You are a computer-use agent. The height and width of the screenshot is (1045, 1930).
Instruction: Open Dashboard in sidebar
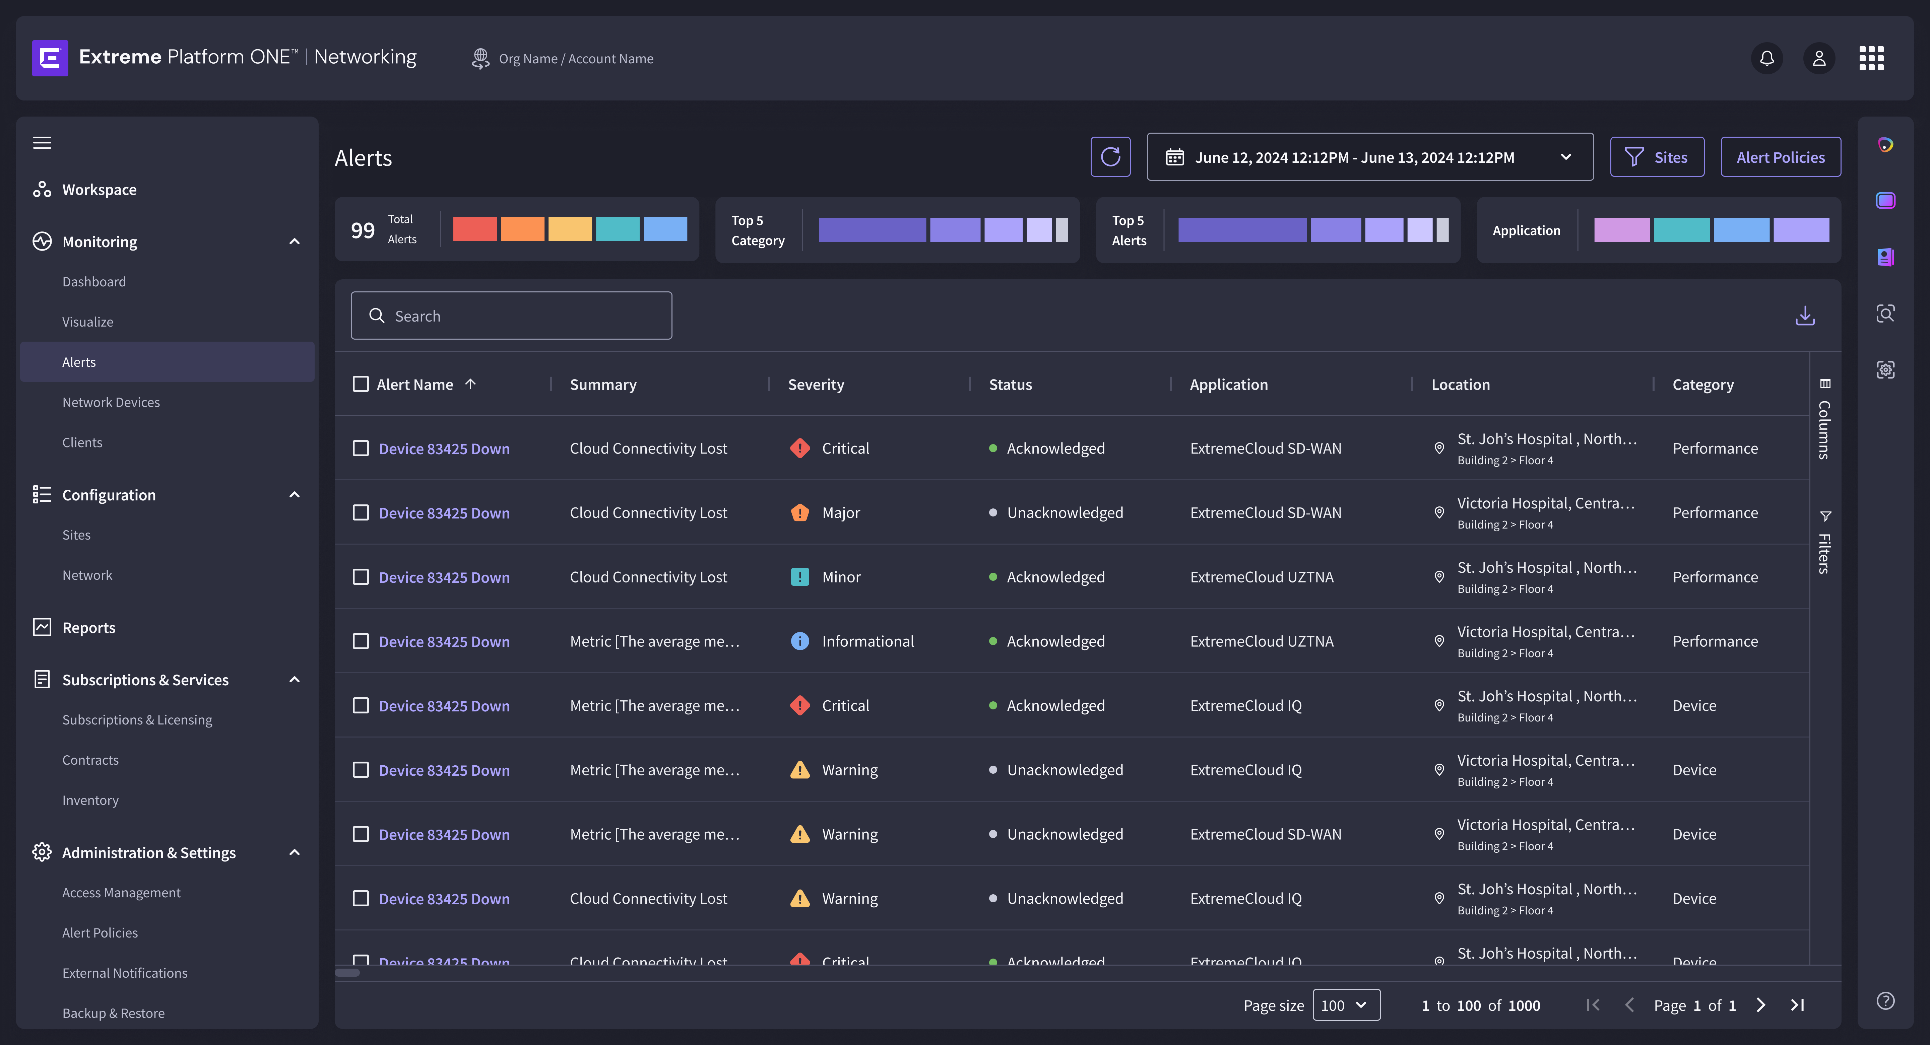[94, 282]
